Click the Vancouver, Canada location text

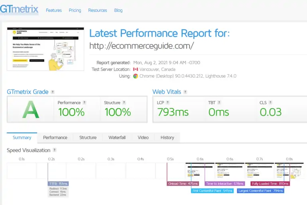pyautogui.click(x=157, y=69)
